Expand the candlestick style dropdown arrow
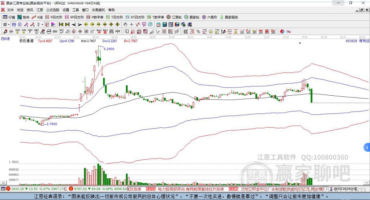 tap(42, 25)
